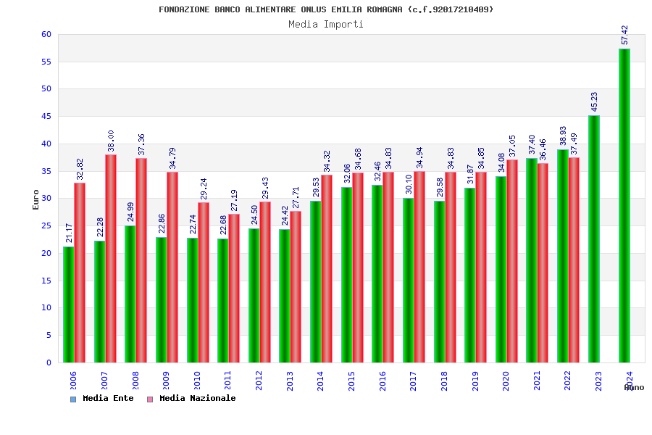The width and height of the screenshot is (652, 435).
Task: Click the 0 y-axis tick label
Action: (49, 362)
